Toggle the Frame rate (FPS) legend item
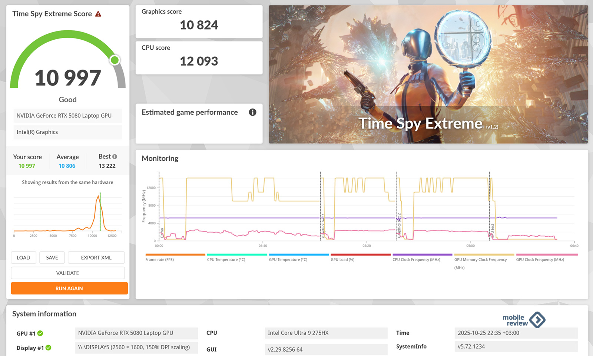This screenshot has height=356, width=593. pyautogui.click(x=160, y=260)
